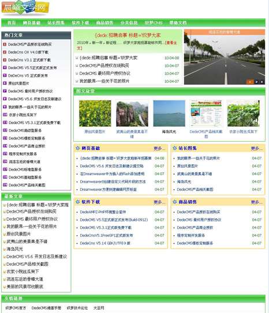The width and height of the screenshot is (269, 313).
Task: Open 美丽的风景尽收眼底 in 最新文章 list
Action: tap(25, 286)
